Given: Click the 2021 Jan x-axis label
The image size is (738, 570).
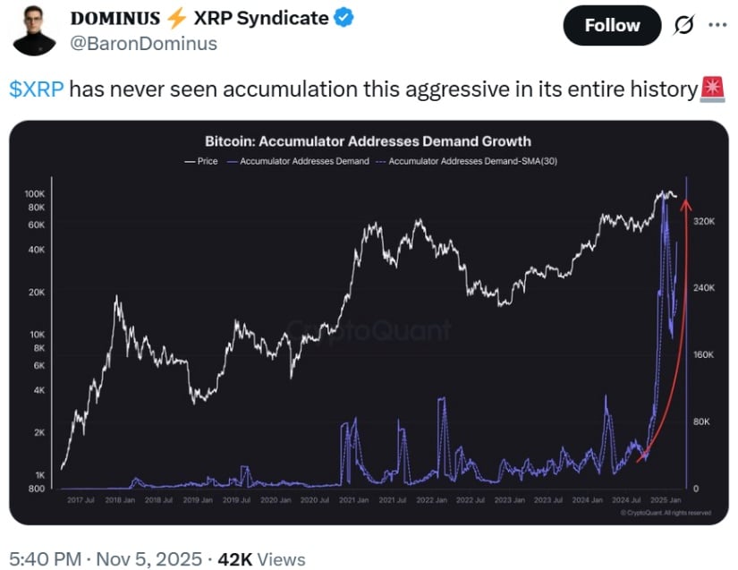Looking at the screenshot, I should click(353, 499).
